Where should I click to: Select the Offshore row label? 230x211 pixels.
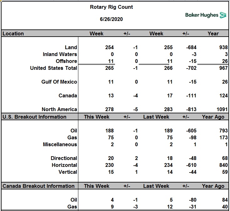pyautogui.click(x=66, y=61)
